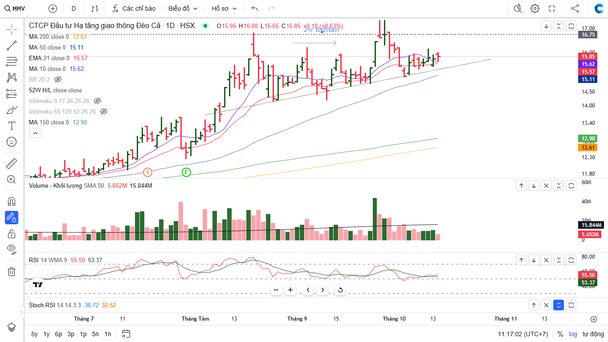Select the text annotation tool
The height and width of the screenshot is (342, 608).
click(x=12, y=126)
